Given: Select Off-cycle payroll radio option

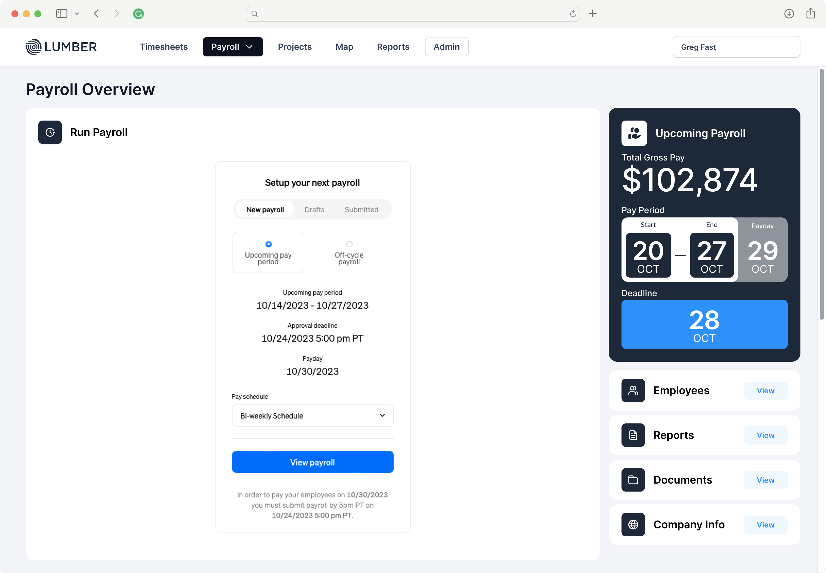Looking at the screenshot, I should click(349, 244).
